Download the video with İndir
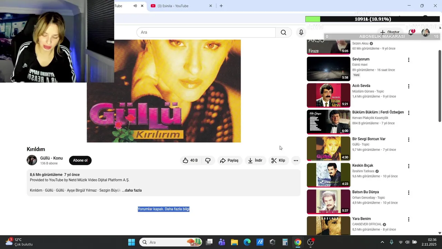The width and height of the screenshot is (442, 249). pyautogui.click(x=255, y=160)
